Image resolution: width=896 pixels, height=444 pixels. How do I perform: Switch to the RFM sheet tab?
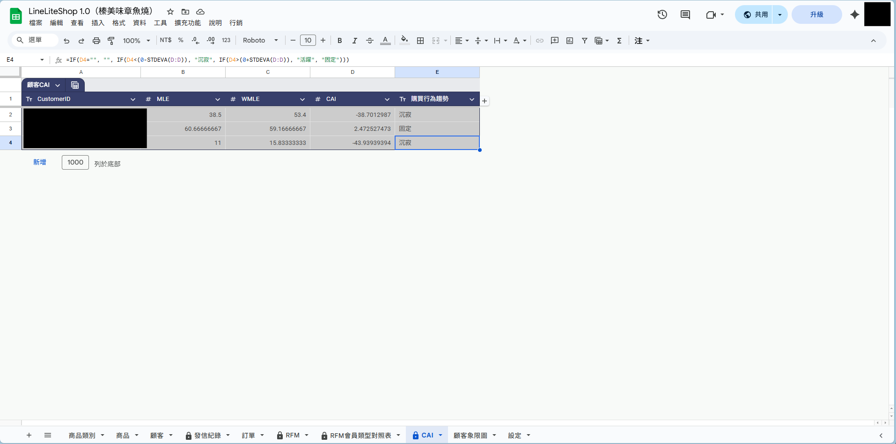[x=293, y=435]
